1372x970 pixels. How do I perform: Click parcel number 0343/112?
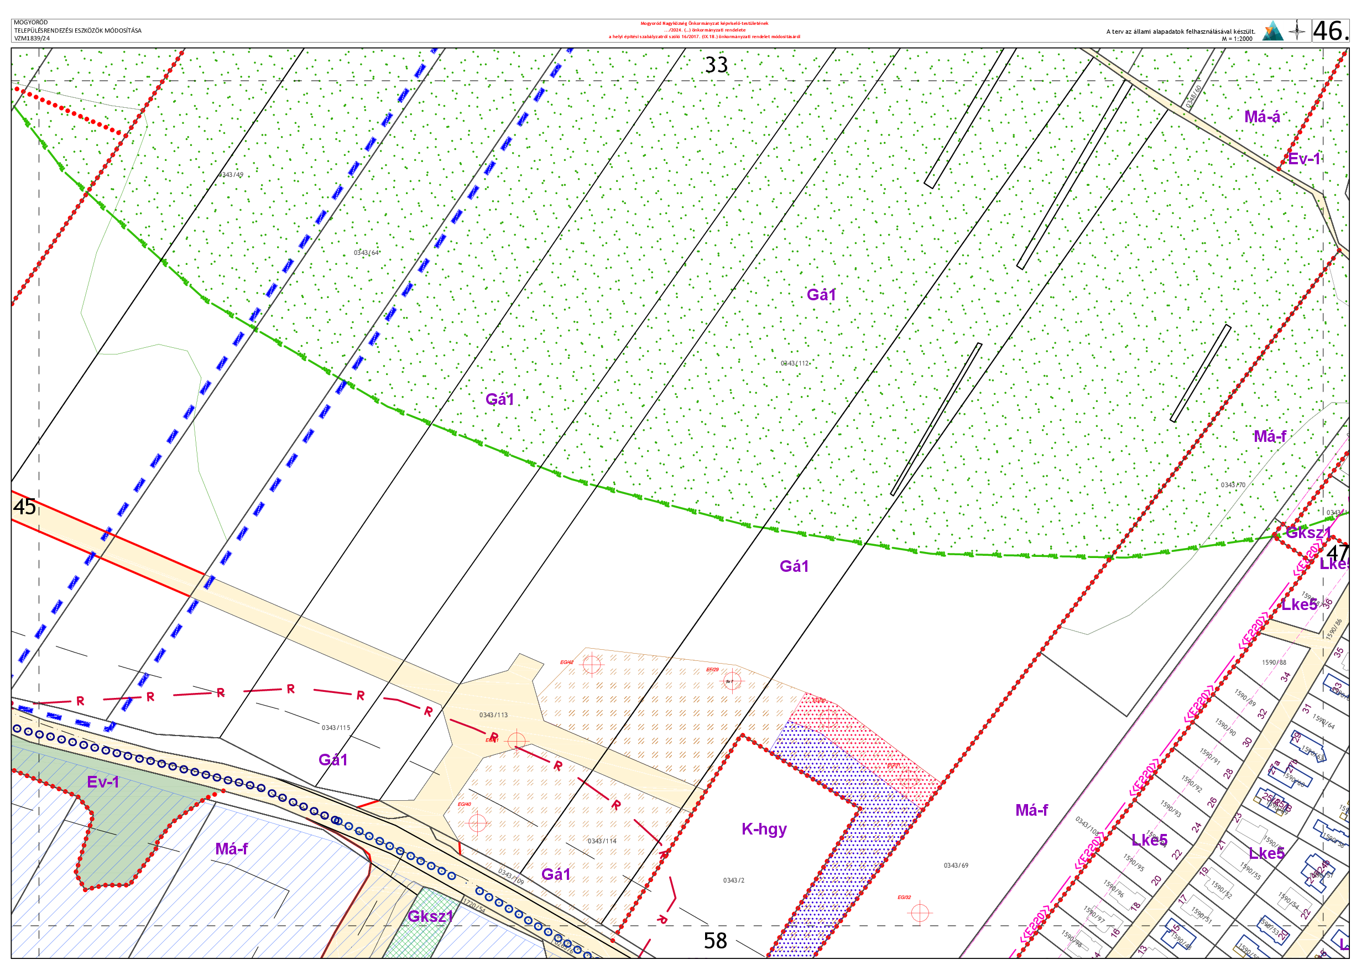pos(794,363)
